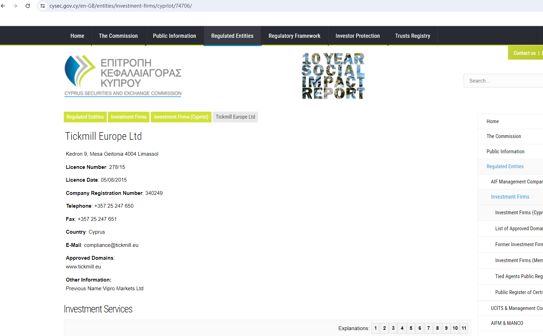The image size is (543, 336).
Task: Open the 10 Year Social Impact Report banner
Action: [x=333, y=76]
